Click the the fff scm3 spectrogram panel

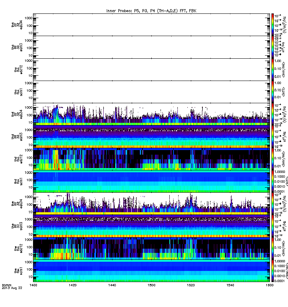151,226
